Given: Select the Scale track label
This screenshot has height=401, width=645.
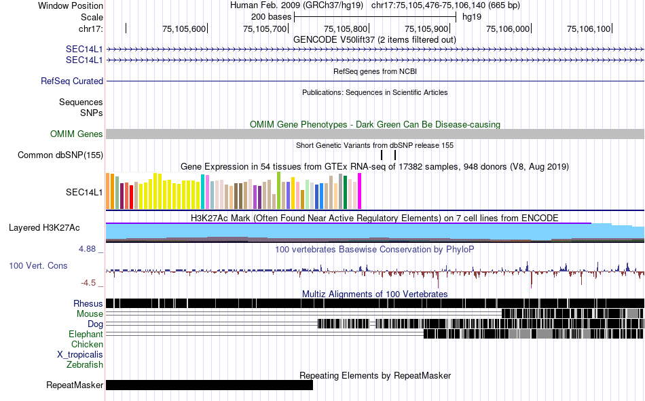Looking at the screenshot, I should tap(92, 17).
